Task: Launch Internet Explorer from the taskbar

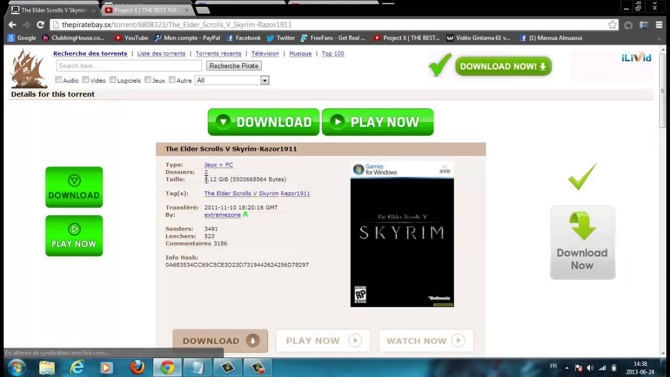Action: 77,368
